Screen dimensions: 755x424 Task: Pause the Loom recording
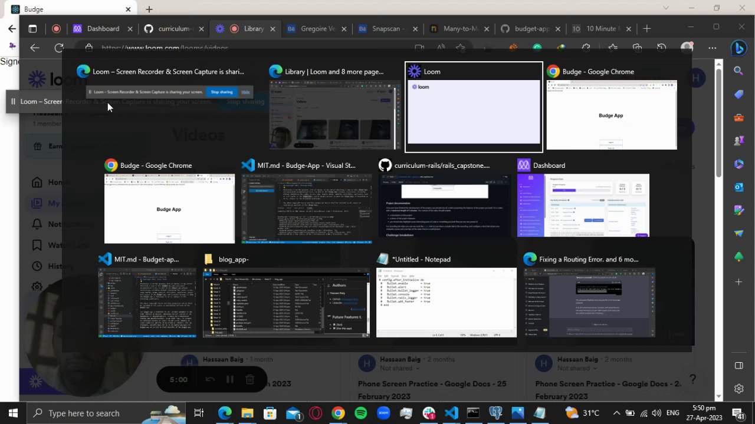click(x=229, y=380)
